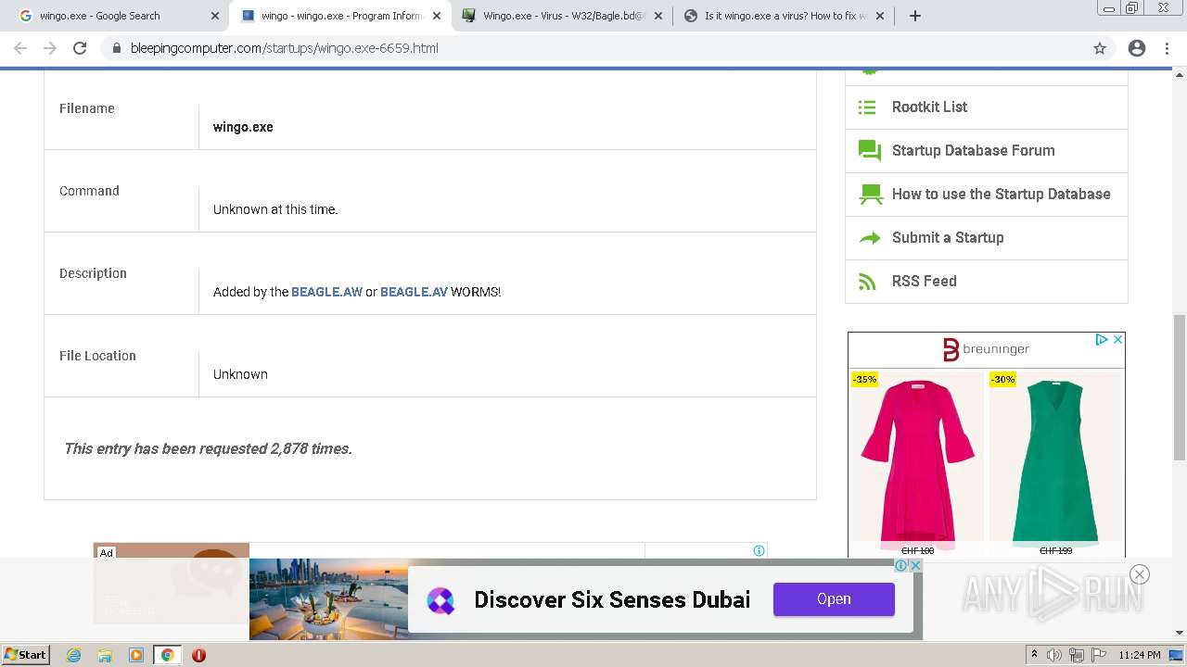Close the breuninger ad with X

[x=1117, y=340]
